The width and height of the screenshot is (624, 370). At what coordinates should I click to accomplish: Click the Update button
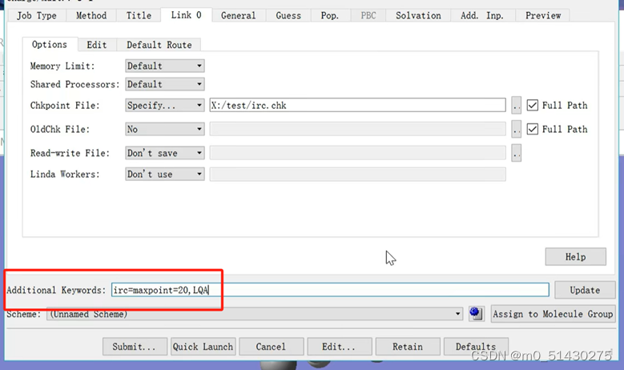point(585,290)
